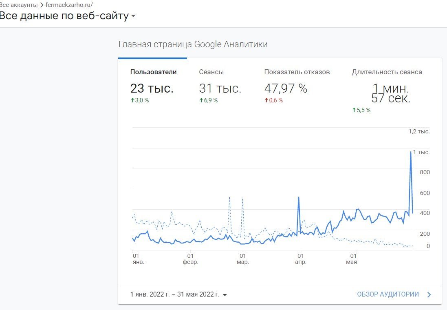
Task: Click the tallest peak of the solid chart line
Action: (410, 152)
